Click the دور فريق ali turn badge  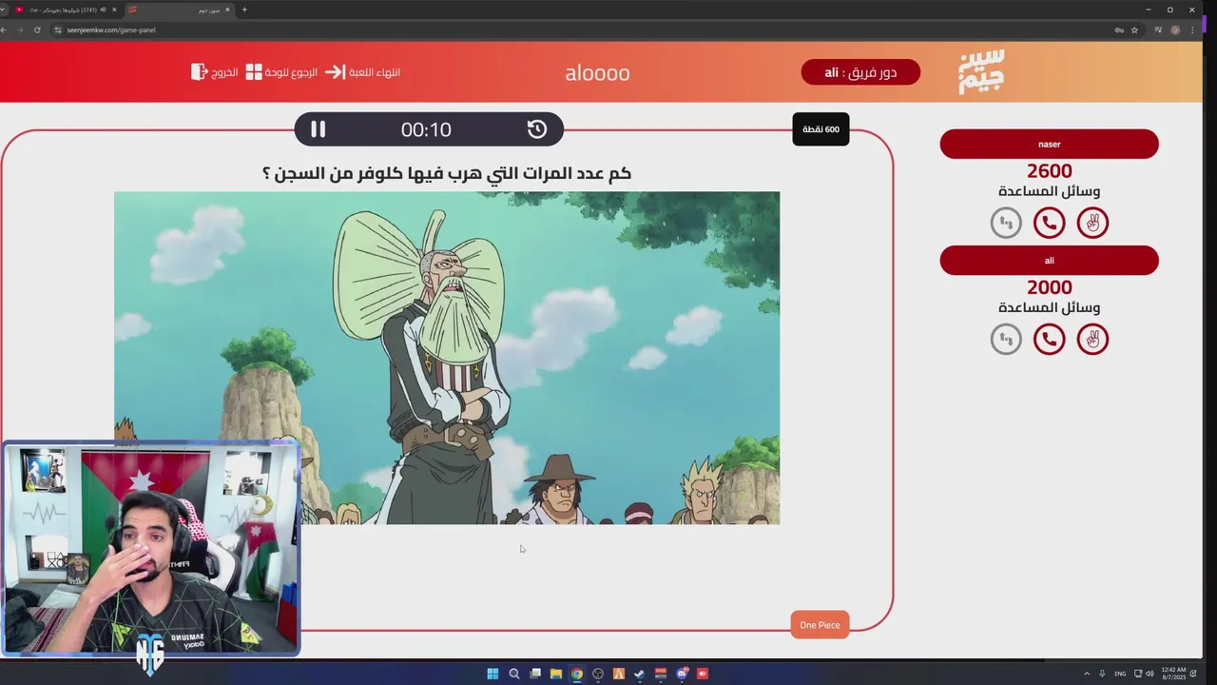[860, 72]
